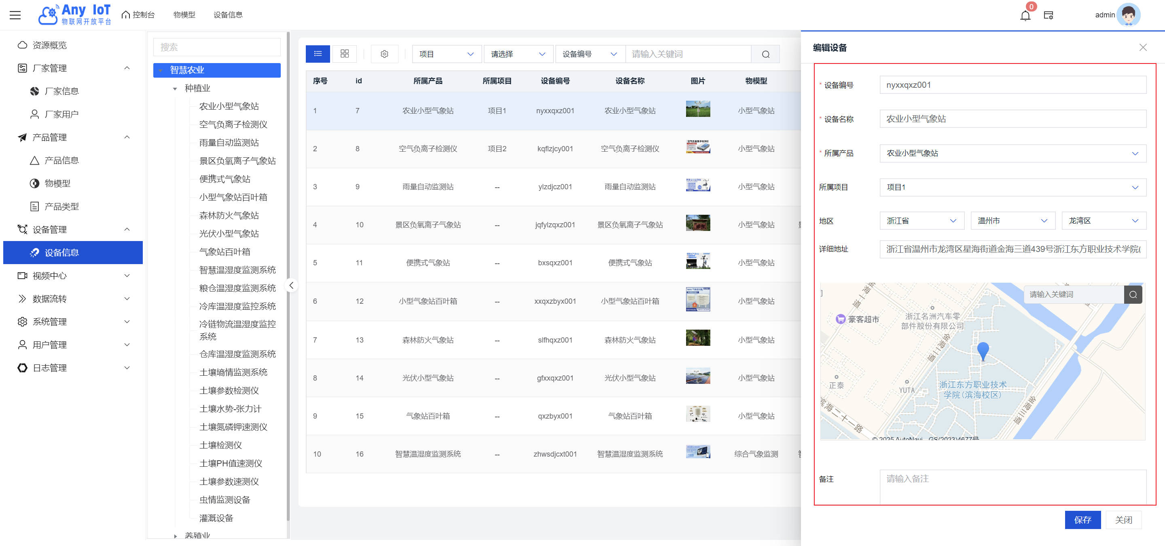1165x546 pixels.
Task: Open table column settings gear
Action: [384, 54]
